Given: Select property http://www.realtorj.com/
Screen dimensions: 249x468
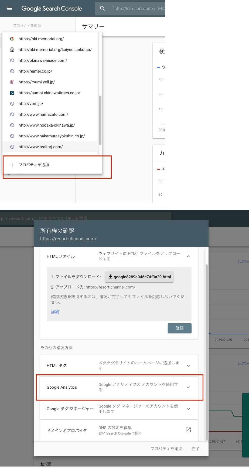Looking at the screenshot, I should pos(50,147).
